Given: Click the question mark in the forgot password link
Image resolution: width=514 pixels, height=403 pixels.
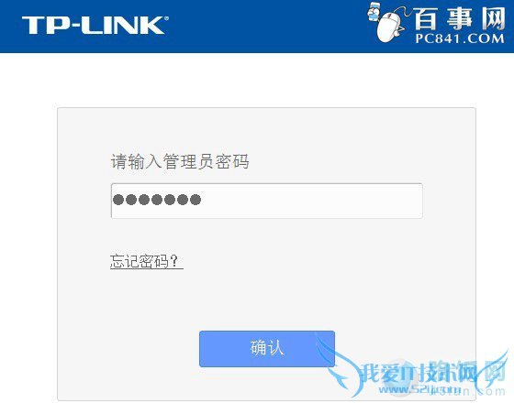Looking at the screenshot, I should click(174, 261).
